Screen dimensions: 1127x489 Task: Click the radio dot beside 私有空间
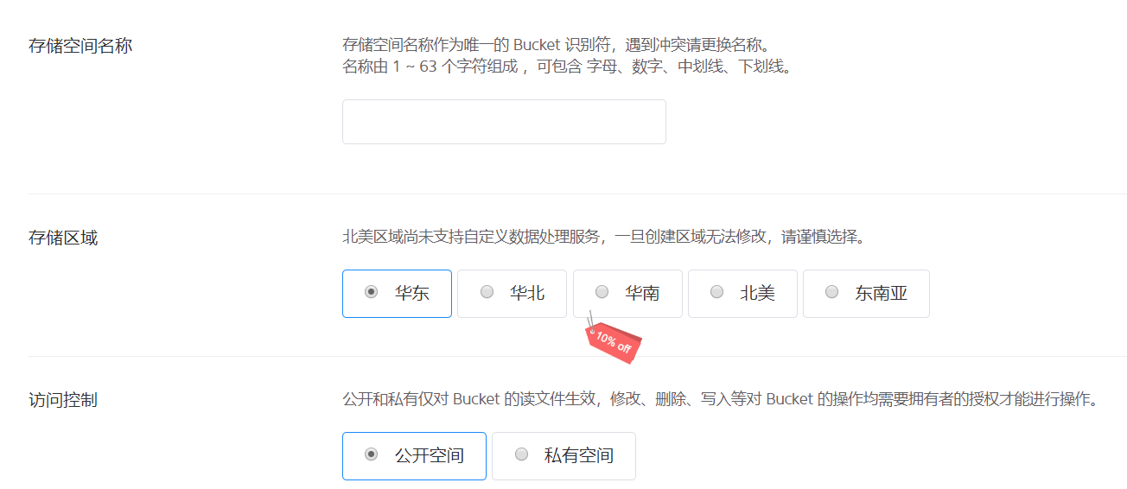[x=521, y=454]
